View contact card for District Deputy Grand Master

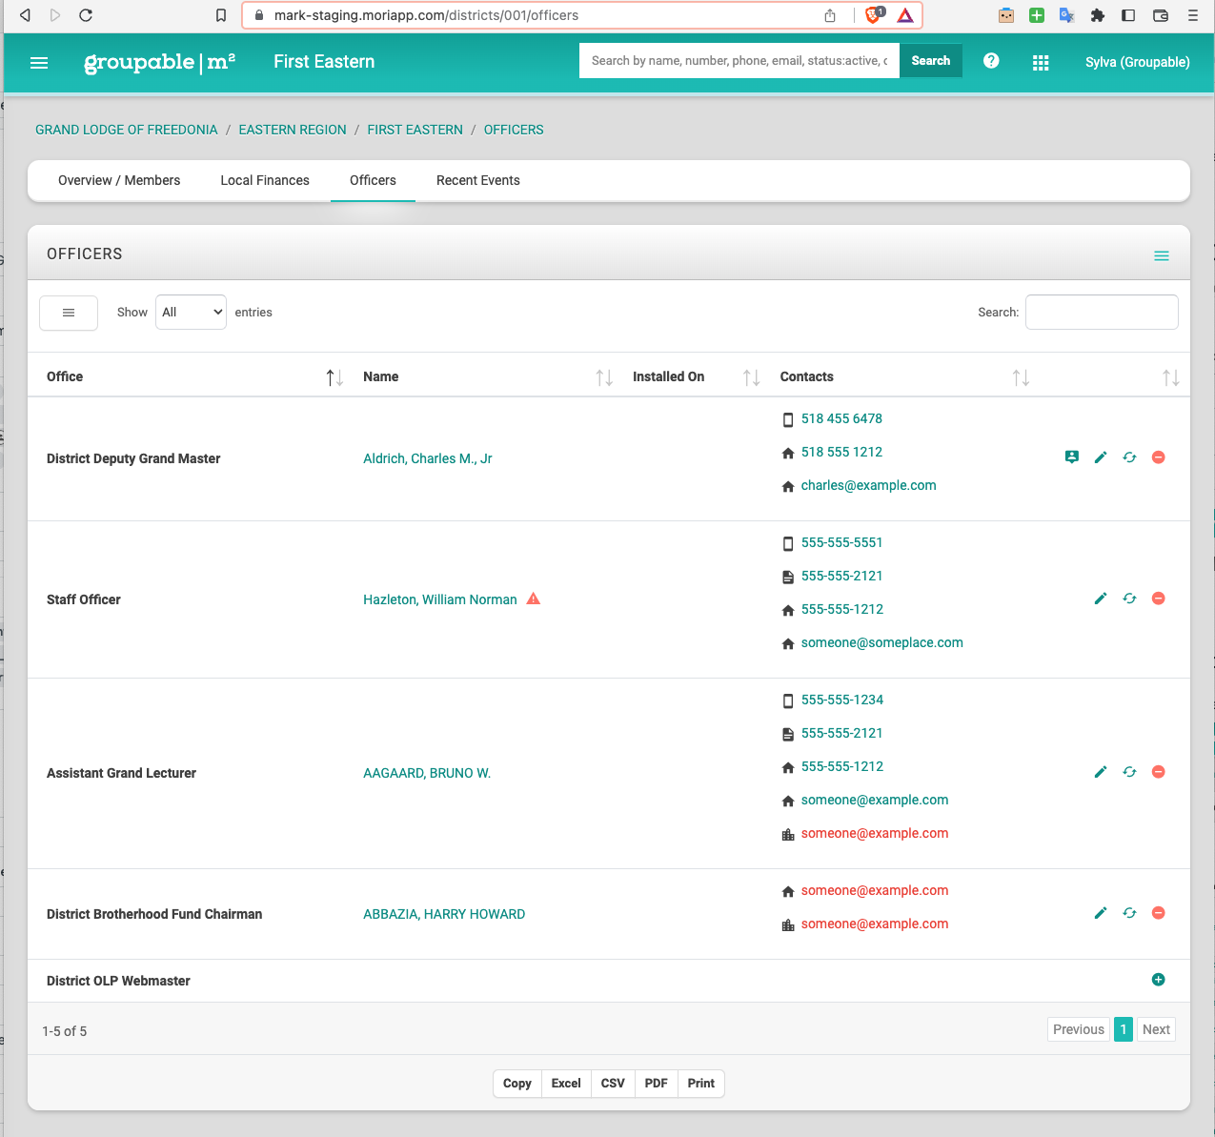click(1072, 457)
